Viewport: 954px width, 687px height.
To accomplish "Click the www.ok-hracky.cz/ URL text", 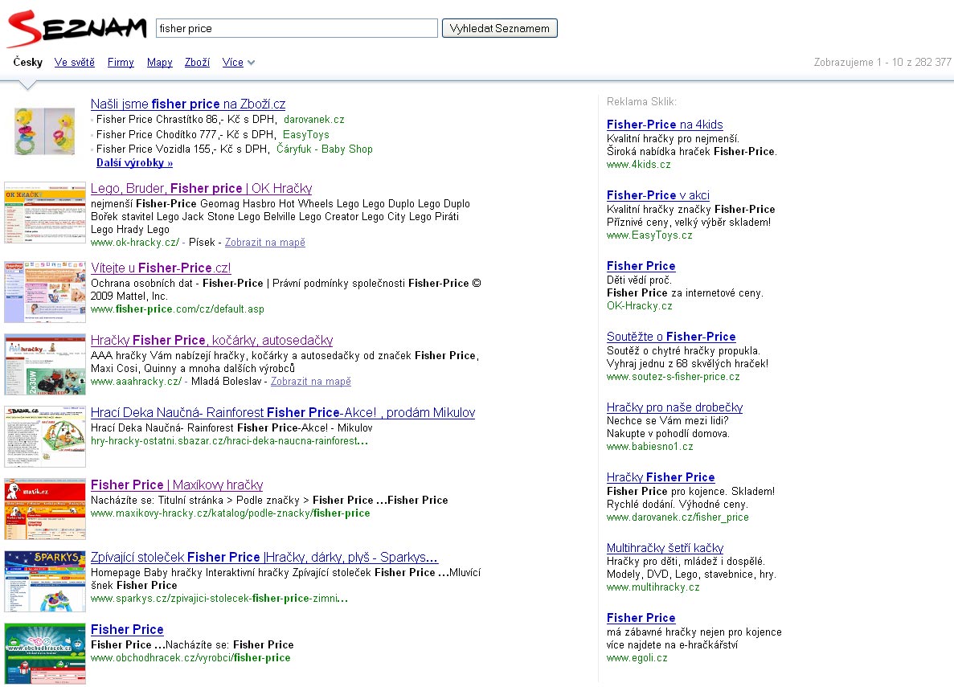I will [135, 242].
